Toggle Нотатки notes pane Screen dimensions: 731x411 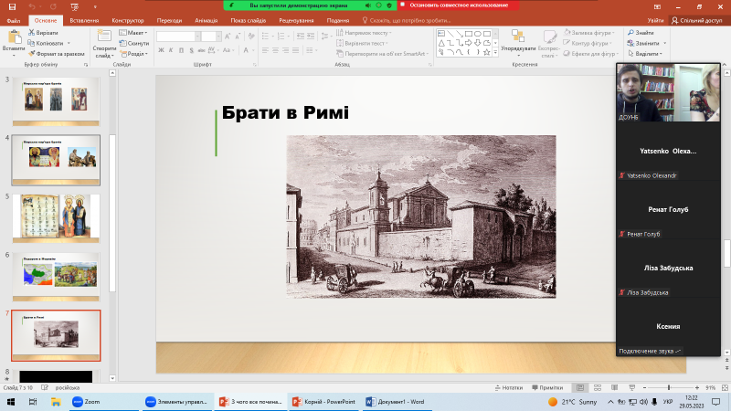click(509, 387)
